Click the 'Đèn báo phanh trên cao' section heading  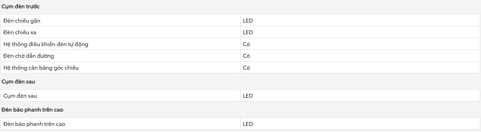[32, 110]
